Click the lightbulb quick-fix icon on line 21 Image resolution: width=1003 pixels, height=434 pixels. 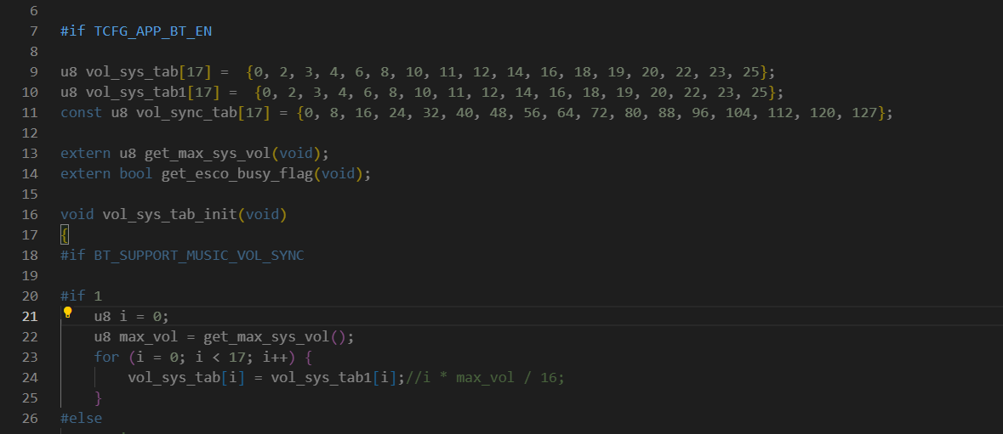pyautogui.click(x=67, y=313)
